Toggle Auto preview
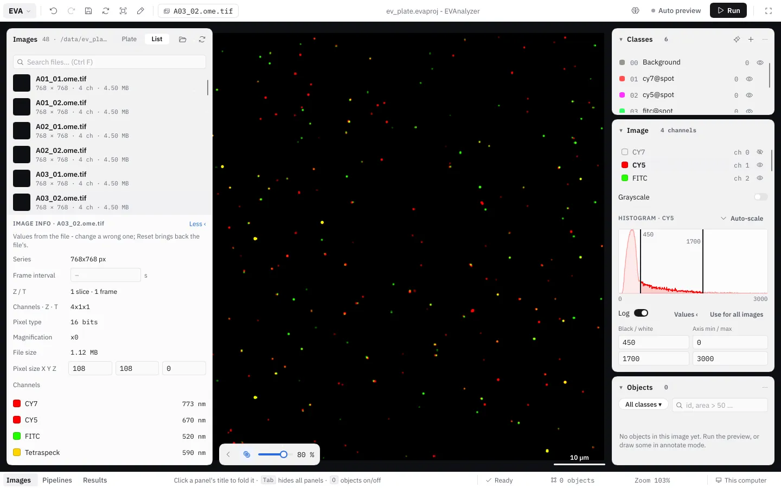The image size is (781, 488). [676, 11]
